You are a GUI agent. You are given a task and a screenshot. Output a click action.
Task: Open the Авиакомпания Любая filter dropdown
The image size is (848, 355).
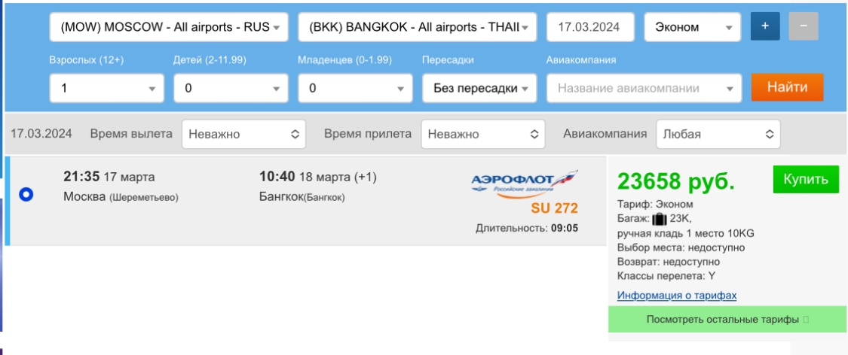point(718,135)
